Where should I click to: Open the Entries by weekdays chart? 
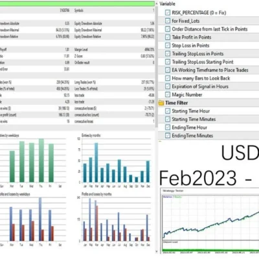(32, 161)
